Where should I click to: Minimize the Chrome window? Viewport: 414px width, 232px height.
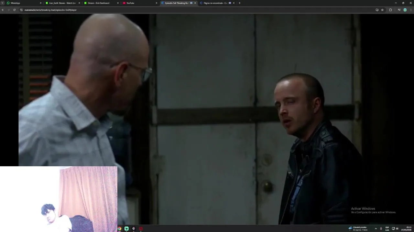[x=396, y=3]
